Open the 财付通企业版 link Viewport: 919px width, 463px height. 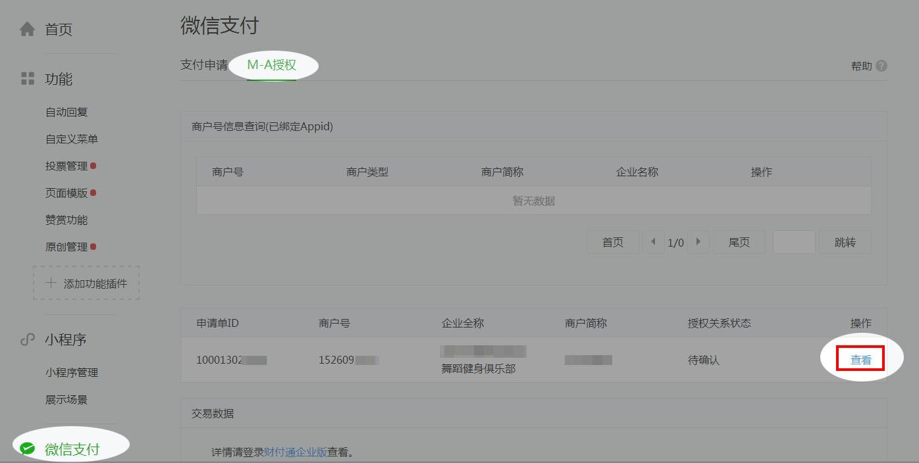(x=296, y=452)
